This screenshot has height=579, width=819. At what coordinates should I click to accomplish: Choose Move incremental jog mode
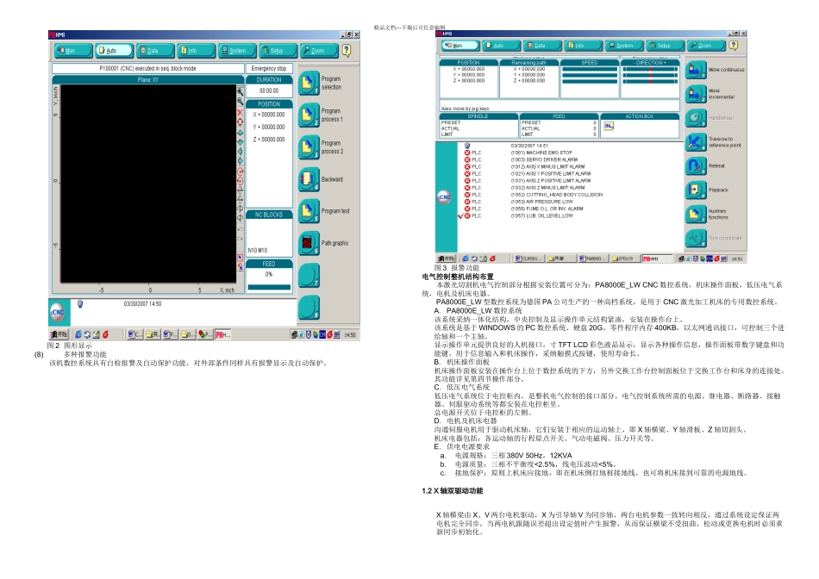tap(696, 94)
